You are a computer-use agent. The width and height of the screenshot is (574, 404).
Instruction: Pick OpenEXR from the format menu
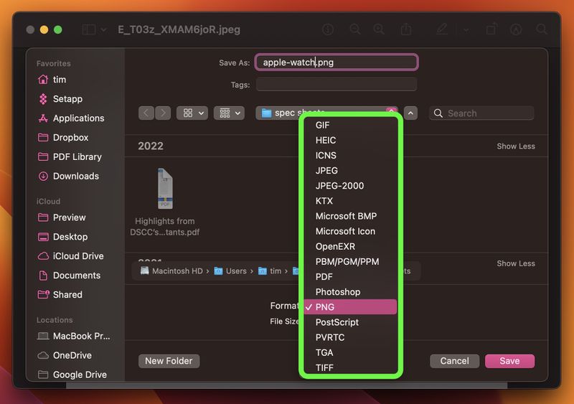point(350,247)
